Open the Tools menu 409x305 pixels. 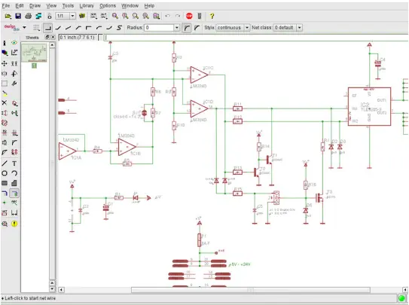pos(68,6)
